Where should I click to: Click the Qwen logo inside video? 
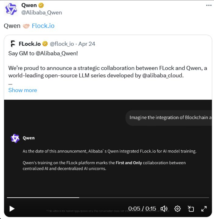[15, 138]
